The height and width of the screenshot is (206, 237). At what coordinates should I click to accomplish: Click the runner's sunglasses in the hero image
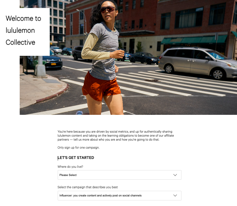point(108,9)
